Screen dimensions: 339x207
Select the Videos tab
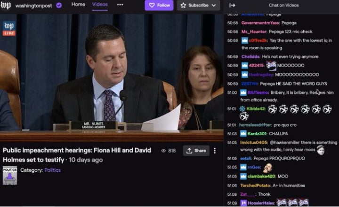point(100,4)
